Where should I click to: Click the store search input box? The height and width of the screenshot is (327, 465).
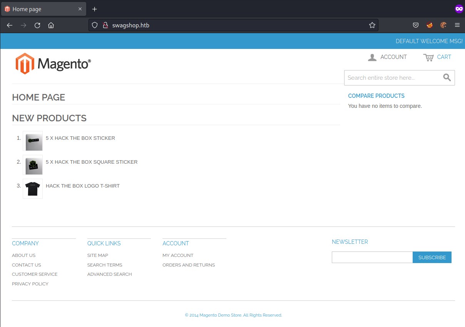(x=393, y=78)
